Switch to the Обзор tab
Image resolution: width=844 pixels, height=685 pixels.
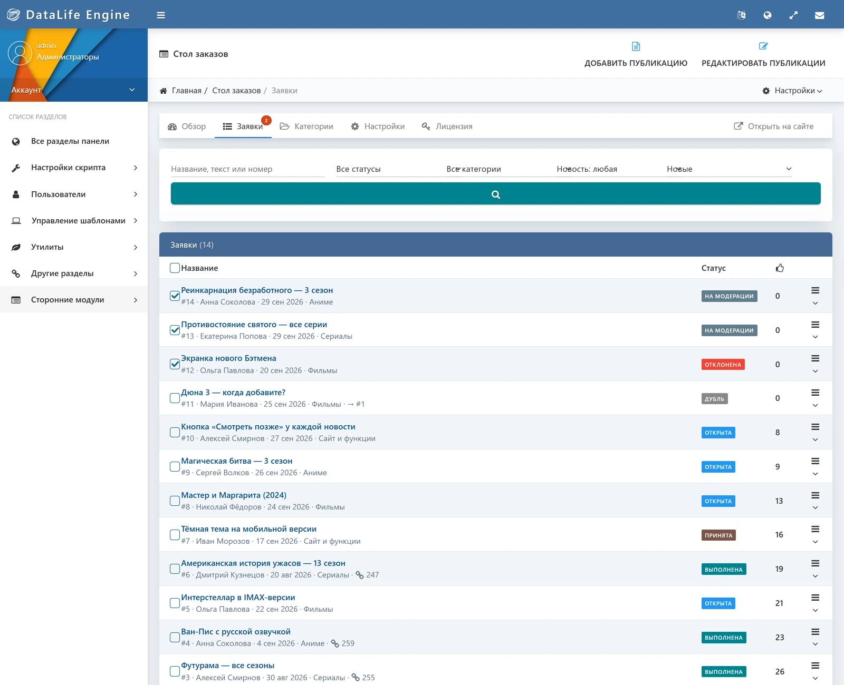pos(187,126)
